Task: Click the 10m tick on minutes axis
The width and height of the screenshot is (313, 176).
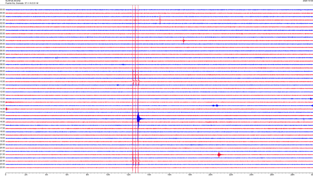Action: coord(108,175)
